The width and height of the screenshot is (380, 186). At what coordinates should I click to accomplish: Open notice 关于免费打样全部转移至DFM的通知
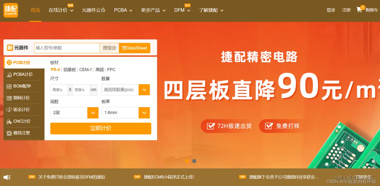[x=72, y=177]
